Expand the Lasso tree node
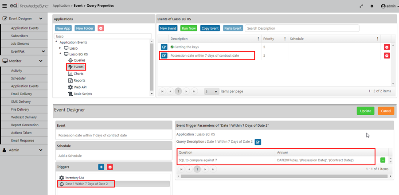Viewport: 399px width, 195px height. click(x=60, y=48)
